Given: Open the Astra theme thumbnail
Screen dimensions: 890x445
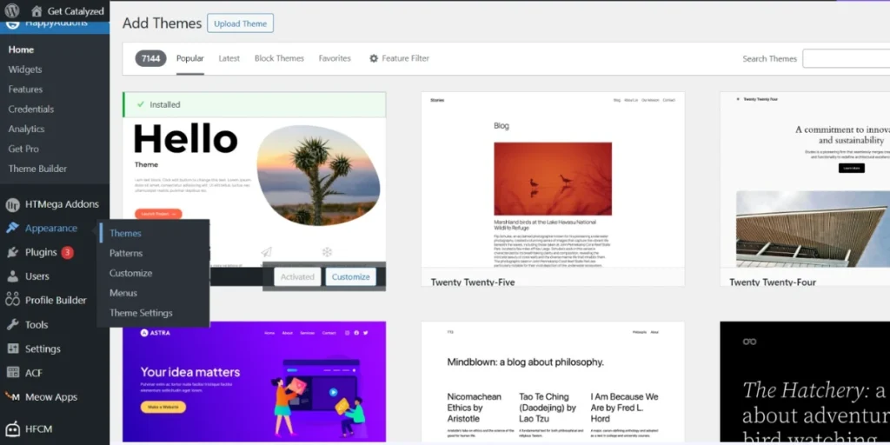Looking at the screenshot, I should point(255,382).
